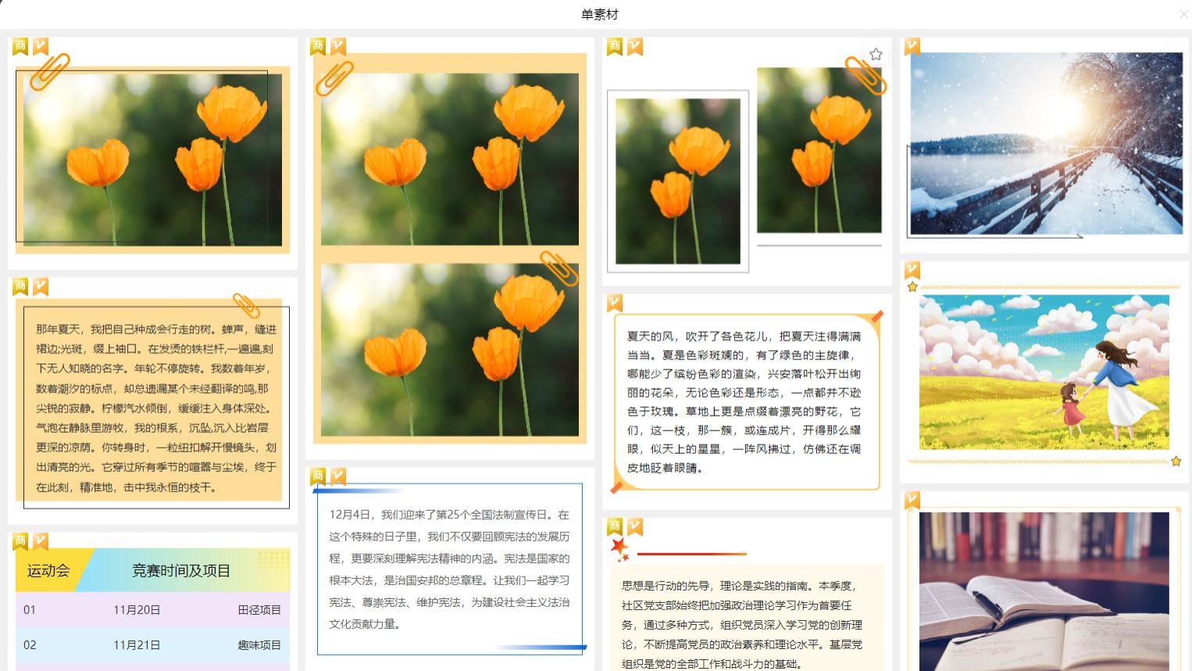Click the VIP badge on the single flower photo card
Image resolution: width=1192 pixels, height=671 pixels.
coord(41,47)
